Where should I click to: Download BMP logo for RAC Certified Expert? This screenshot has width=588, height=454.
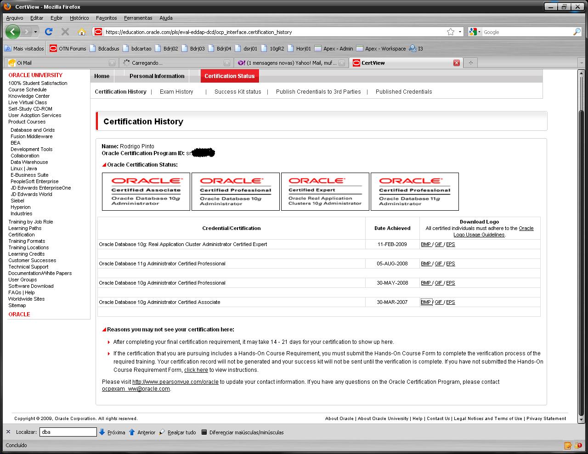[426, 244]
